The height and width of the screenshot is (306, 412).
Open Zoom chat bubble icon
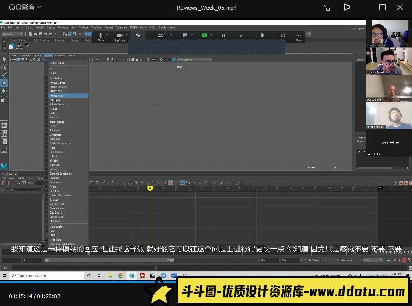tap(185, 35)
